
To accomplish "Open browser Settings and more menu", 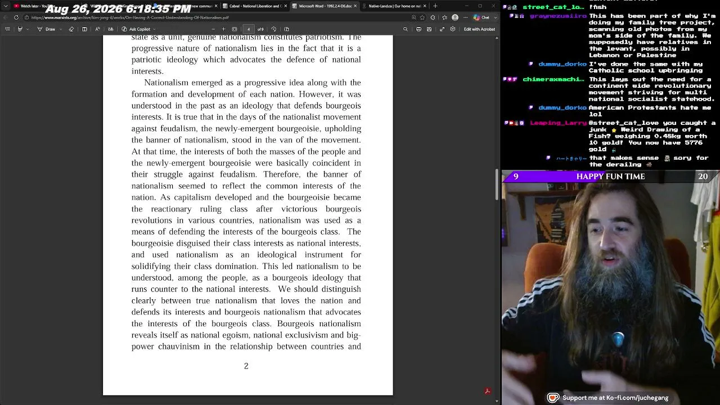I will pyautogui.click(x=466, y=17).
